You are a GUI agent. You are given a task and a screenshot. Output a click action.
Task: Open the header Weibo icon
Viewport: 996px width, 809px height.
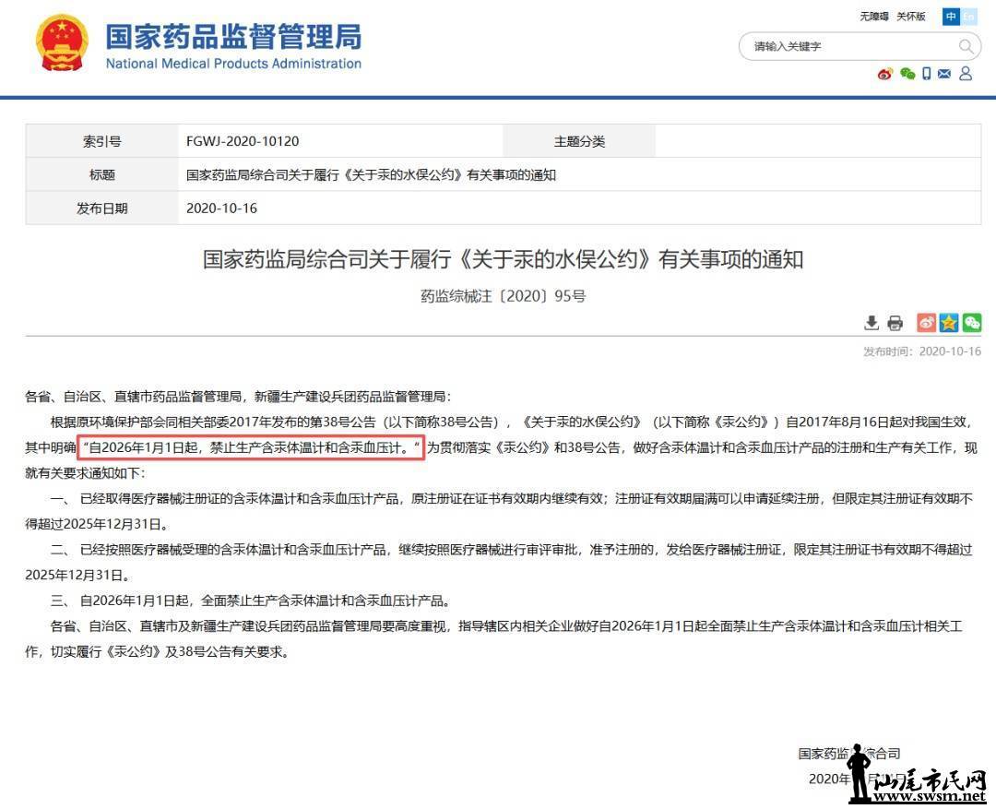[885, 74]
